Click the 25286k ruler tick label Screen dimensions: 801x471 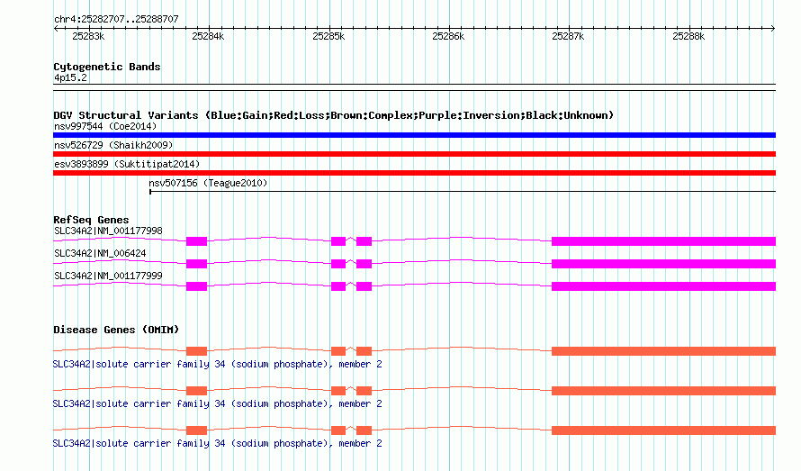448,36
